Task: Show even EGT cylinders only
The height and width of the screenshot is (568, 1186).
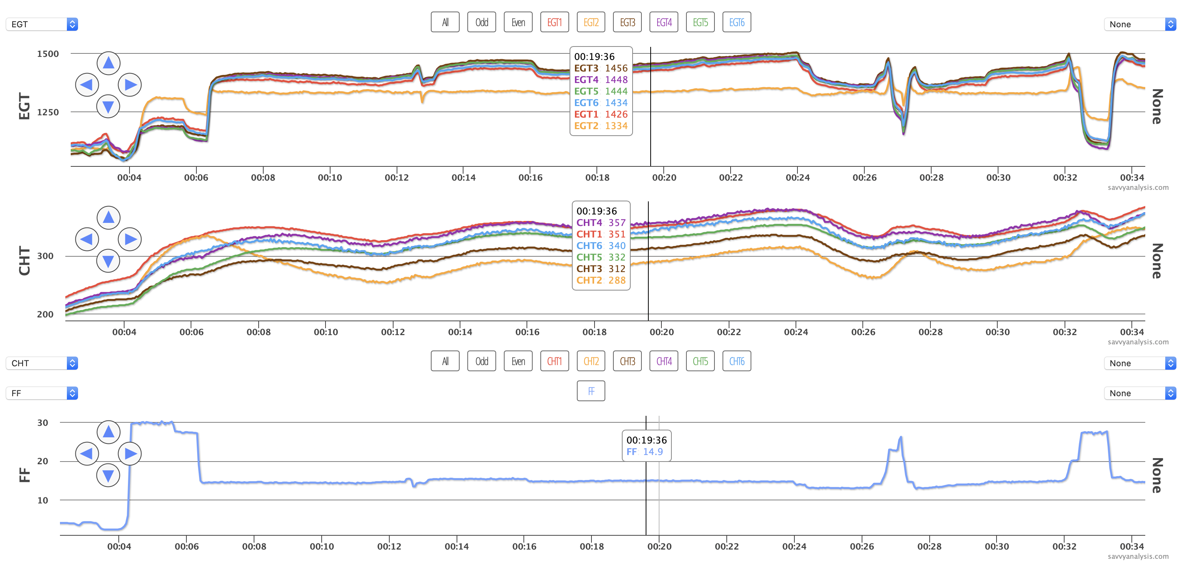Action: pos(518,22)
